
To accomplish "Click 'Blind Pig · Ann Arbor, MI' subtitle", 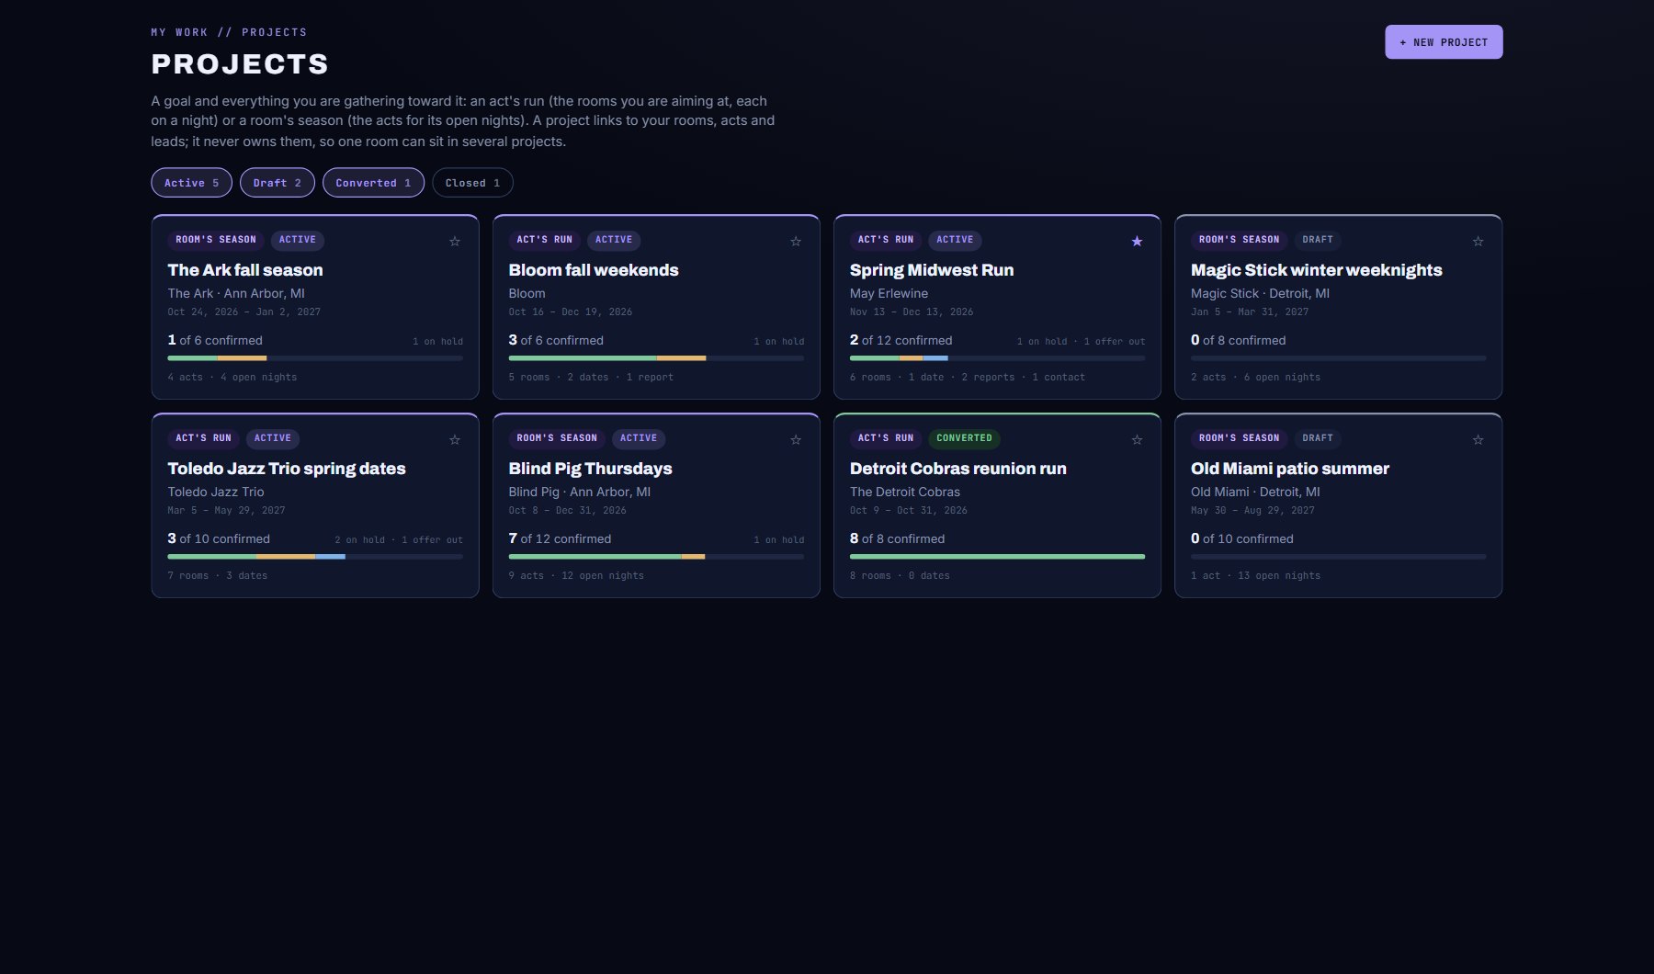I will click(x=579, y=492).
